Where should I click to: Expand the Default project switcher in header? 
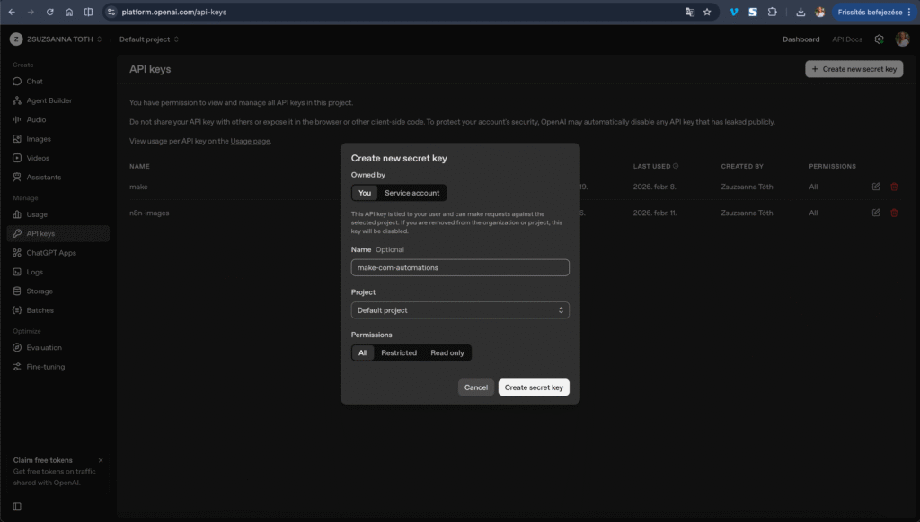(148, 39)
